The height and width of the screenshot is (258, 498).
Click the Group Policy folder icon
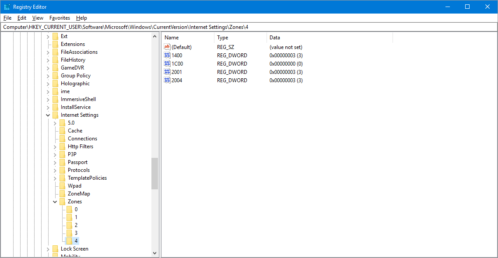point(55,76)
